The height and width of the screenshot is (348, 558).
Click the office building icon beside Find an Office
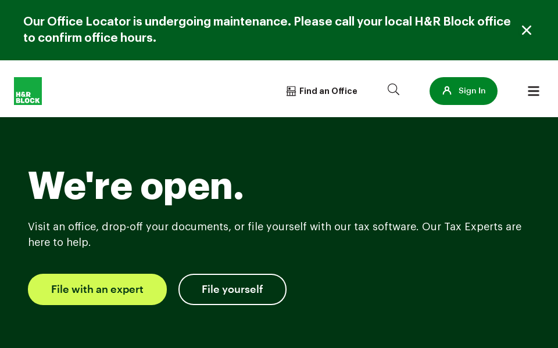[290, 91]
